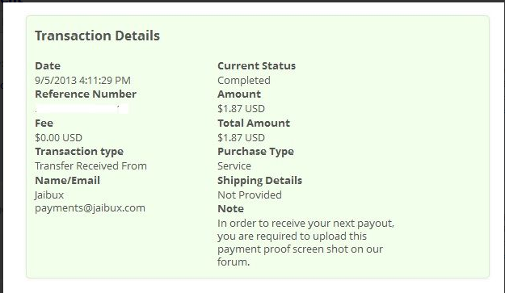Image resolution: width=505 pixels, height=293 pixels.
Task: Click the Name/Email label
Action: pos(67,181)
